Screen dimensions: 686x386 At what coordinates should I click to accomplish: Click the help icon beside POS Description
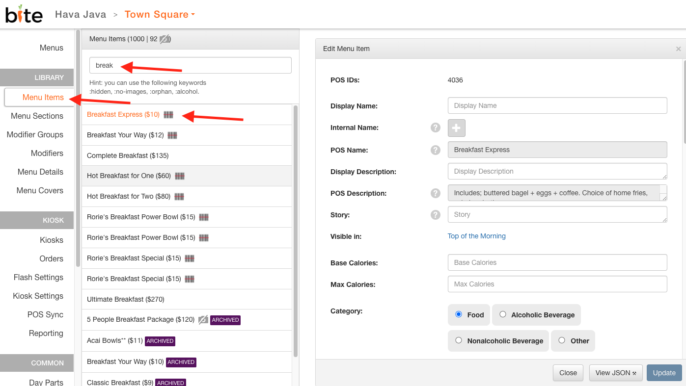click(x=436, y=193)
